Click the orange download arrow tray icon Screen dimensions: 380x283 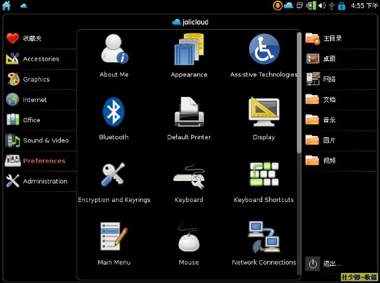tap(277, 6)
